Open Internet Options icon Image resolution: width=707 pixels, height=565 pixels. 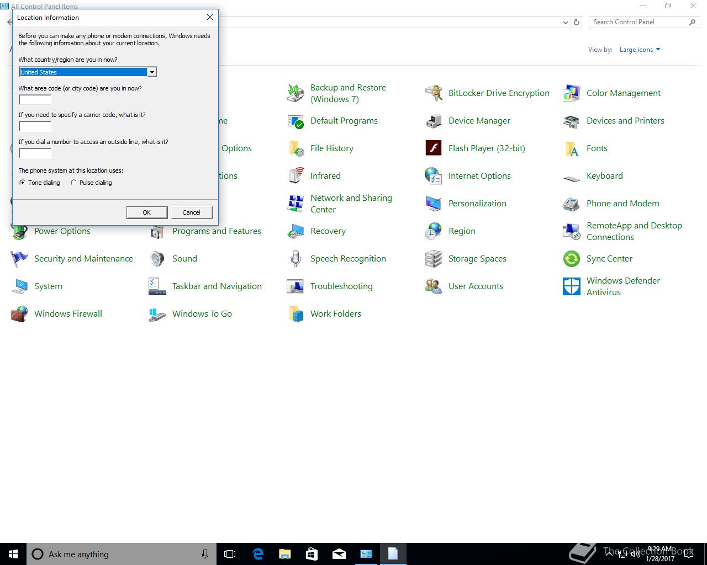coord(434,176)
